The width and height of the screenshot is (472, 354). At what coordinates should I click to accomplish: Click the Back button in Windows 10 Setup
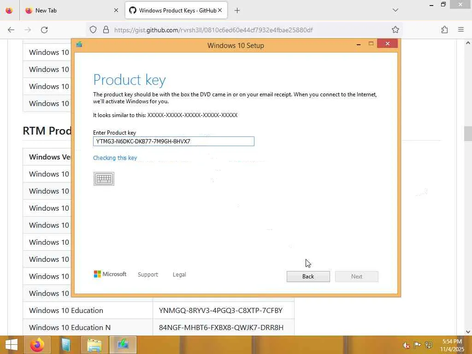[308, 277]
